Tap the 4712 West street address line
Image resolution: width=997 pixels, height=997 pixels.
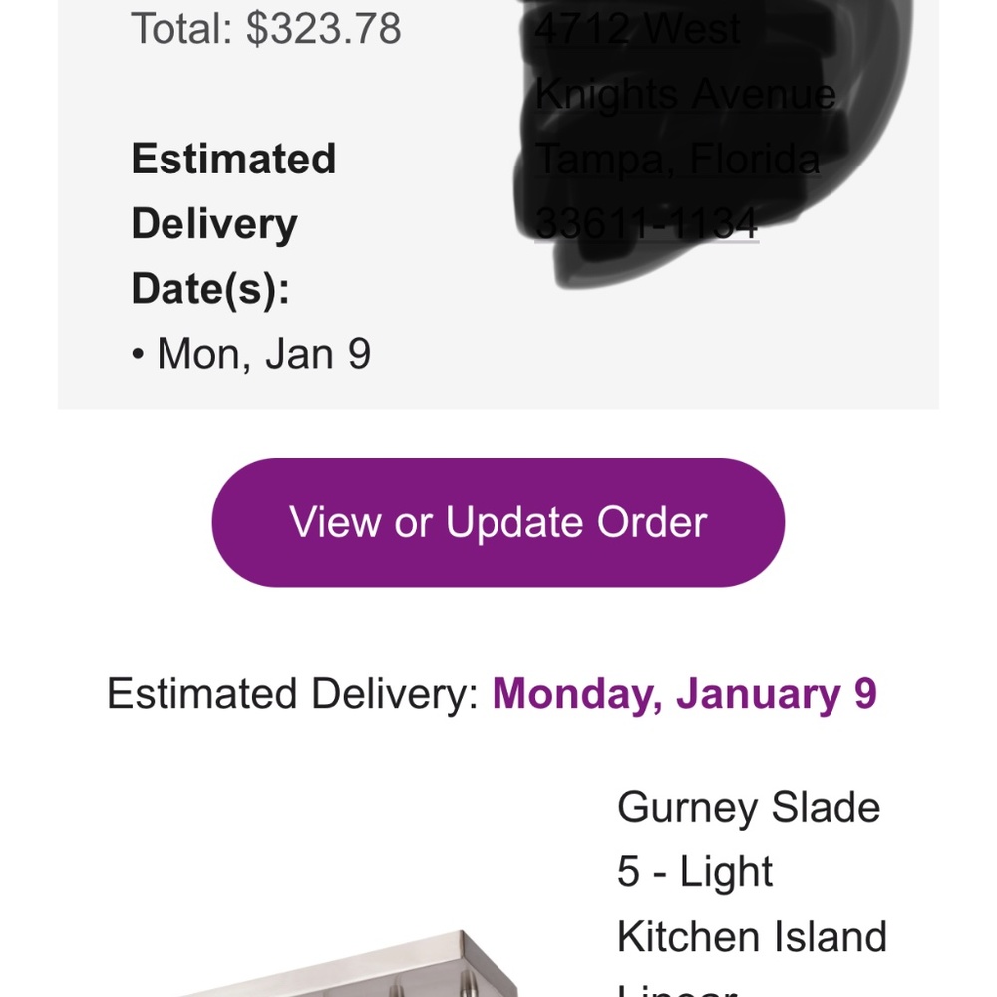[638, 29]
